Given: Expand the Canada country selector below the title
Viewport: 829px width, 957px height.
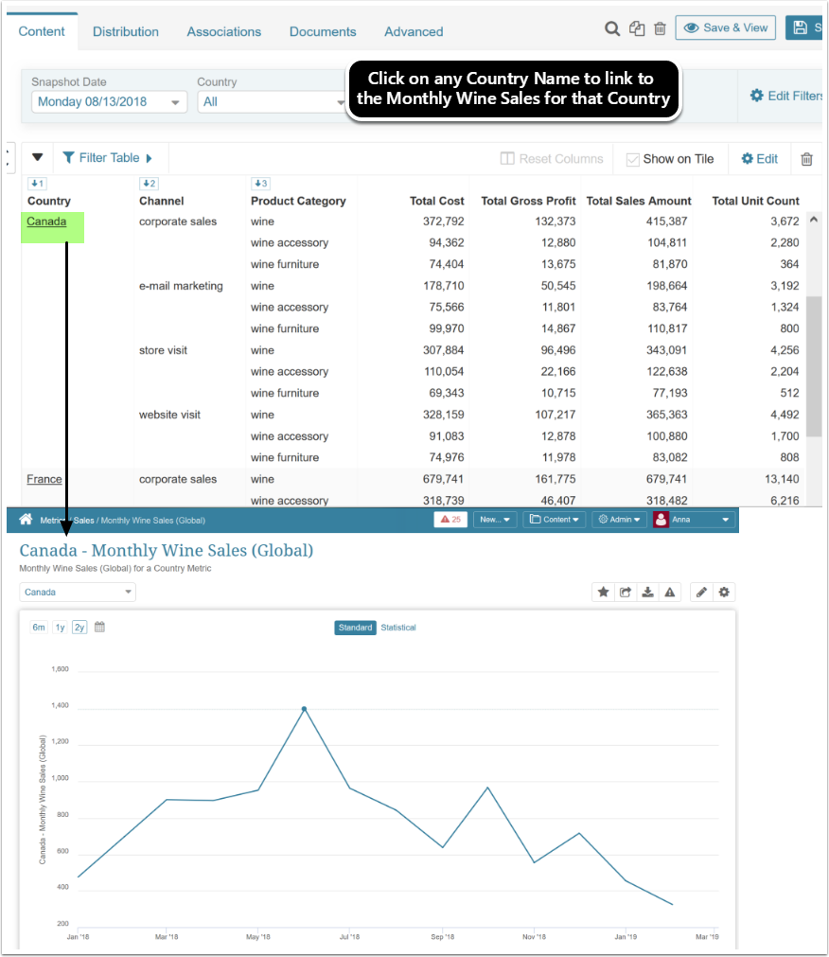Looking at the screenshot, I should pos(78,593).
